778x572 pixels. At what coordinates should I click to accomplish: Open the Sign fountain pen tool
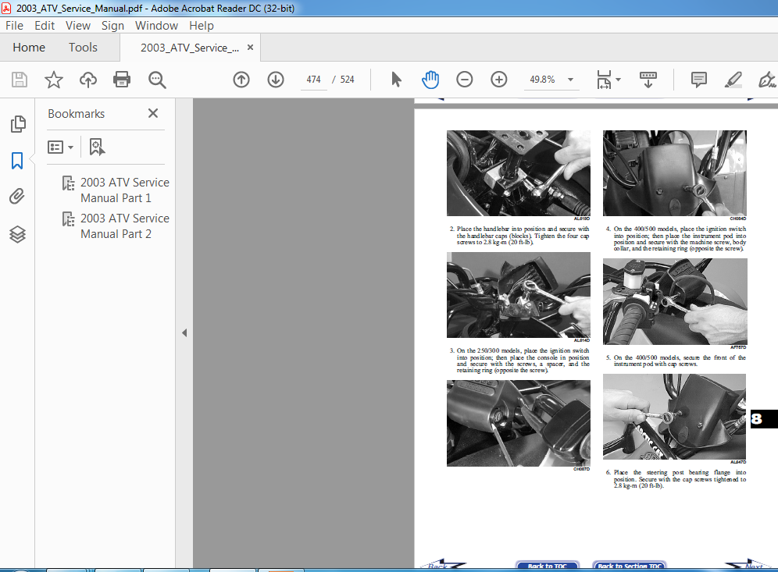(767, 80)
